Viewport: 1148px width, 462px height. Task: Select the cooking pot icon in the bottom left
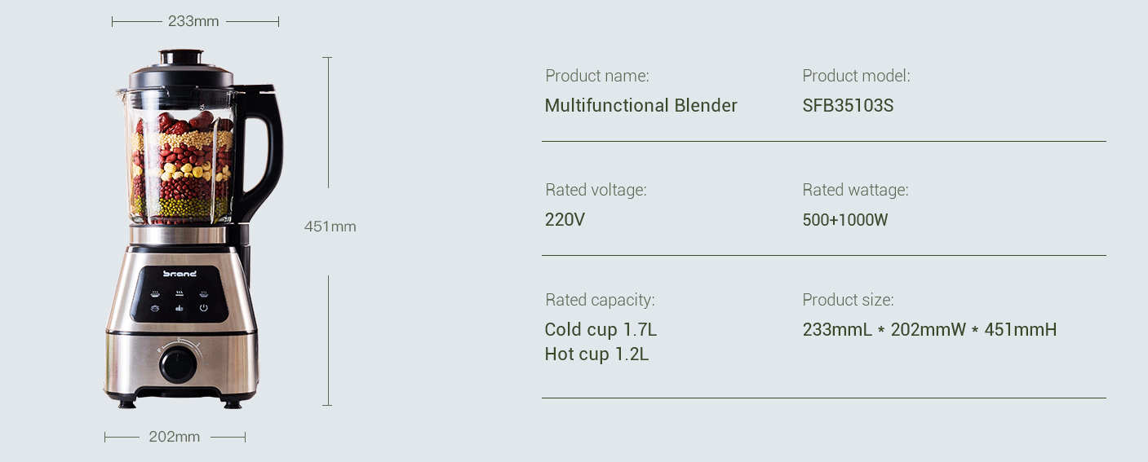tap(155, 308)
